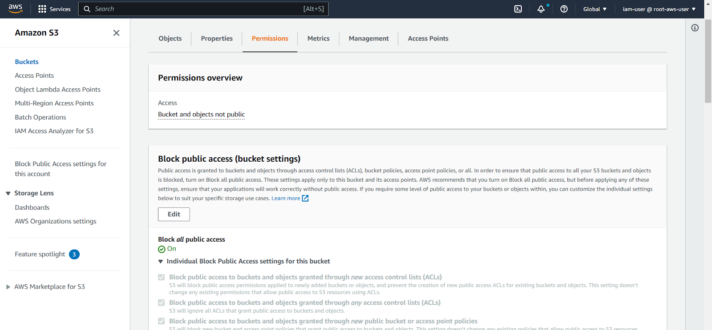
Task: Open the iam-user account dropdown
Action: 659,9
